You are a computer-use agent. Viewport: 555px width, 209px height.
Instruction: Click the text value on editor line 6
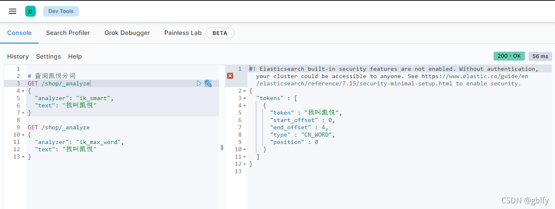click(x=79, y=105)
